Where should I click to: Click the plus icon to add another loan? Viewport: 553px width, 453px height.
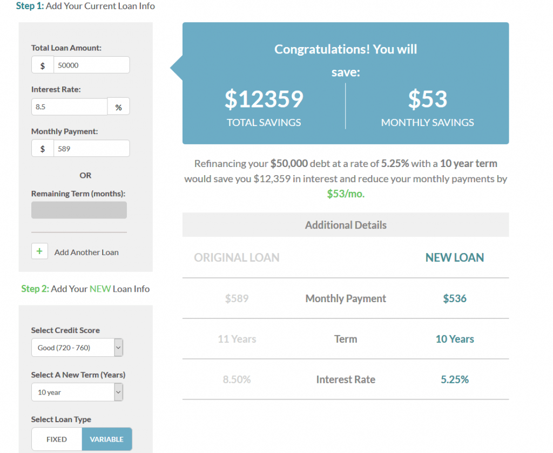coord(39,251)
